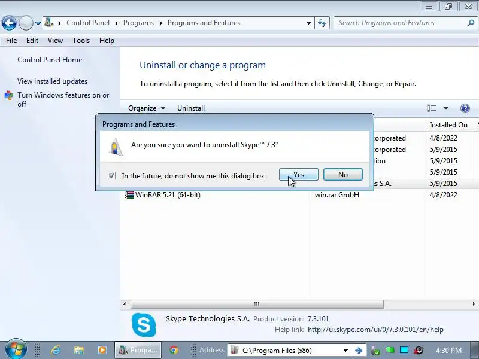
Task: Open the recent pages dropdown arrow
Action: pyautogui.click(x=38, y=23)
